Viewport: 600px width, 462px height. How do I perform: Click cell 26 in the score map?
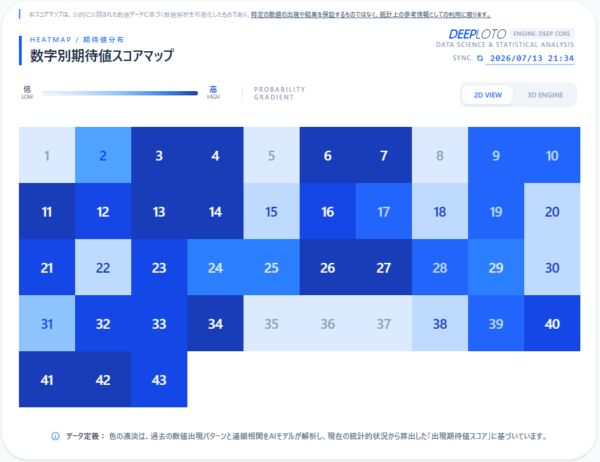click(x=328, y=267)
